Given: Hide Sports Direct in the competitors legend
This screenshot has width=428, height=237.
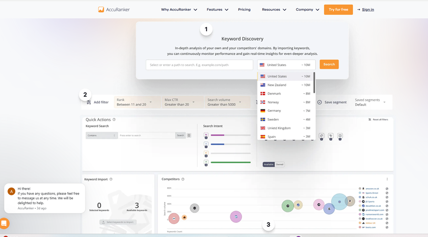Looking at the screenshot, I should click(x=387, y=193).
